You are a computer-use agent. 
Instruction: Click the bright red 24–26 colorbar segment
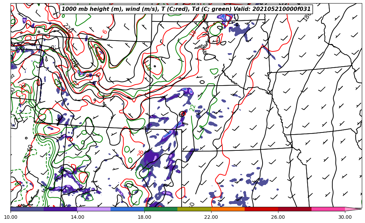261,209
